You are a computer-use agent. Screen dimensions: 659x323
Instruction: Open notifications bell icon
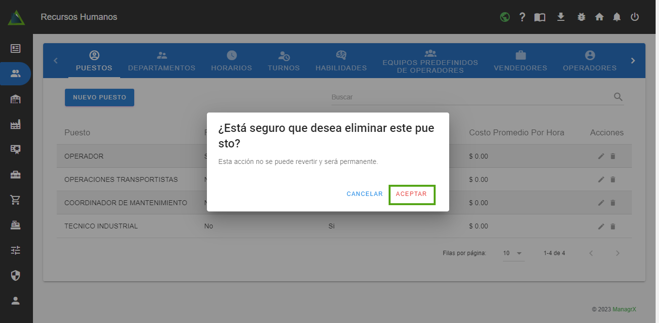(617, 17)
